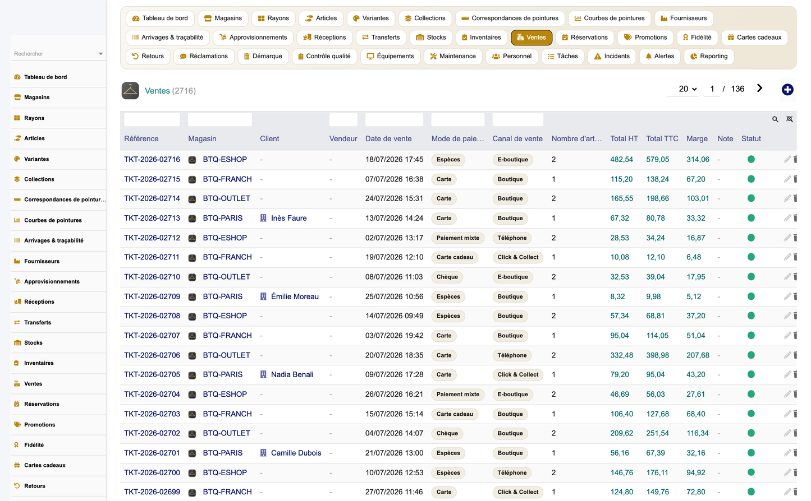Screen dimensions: 811x501
Task: Click the Référence filter input field
Action: [x=152, y=119]
